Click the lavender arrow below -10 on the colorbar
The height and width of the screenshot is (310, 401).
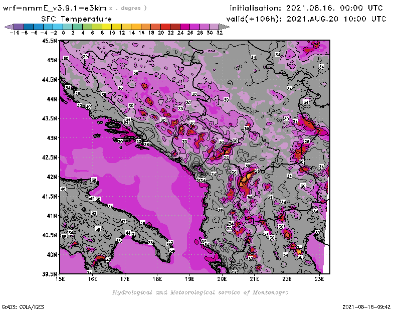[x=9, y=27]
